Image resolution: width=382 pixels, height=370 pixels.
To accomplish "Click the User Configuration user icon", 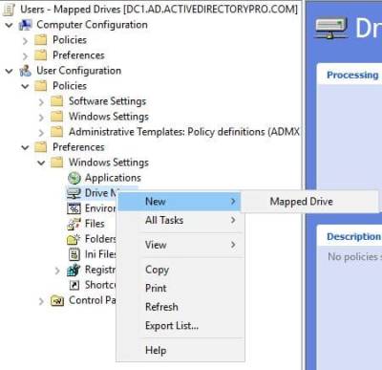I will pyautogui.click(x=25, y=71).
